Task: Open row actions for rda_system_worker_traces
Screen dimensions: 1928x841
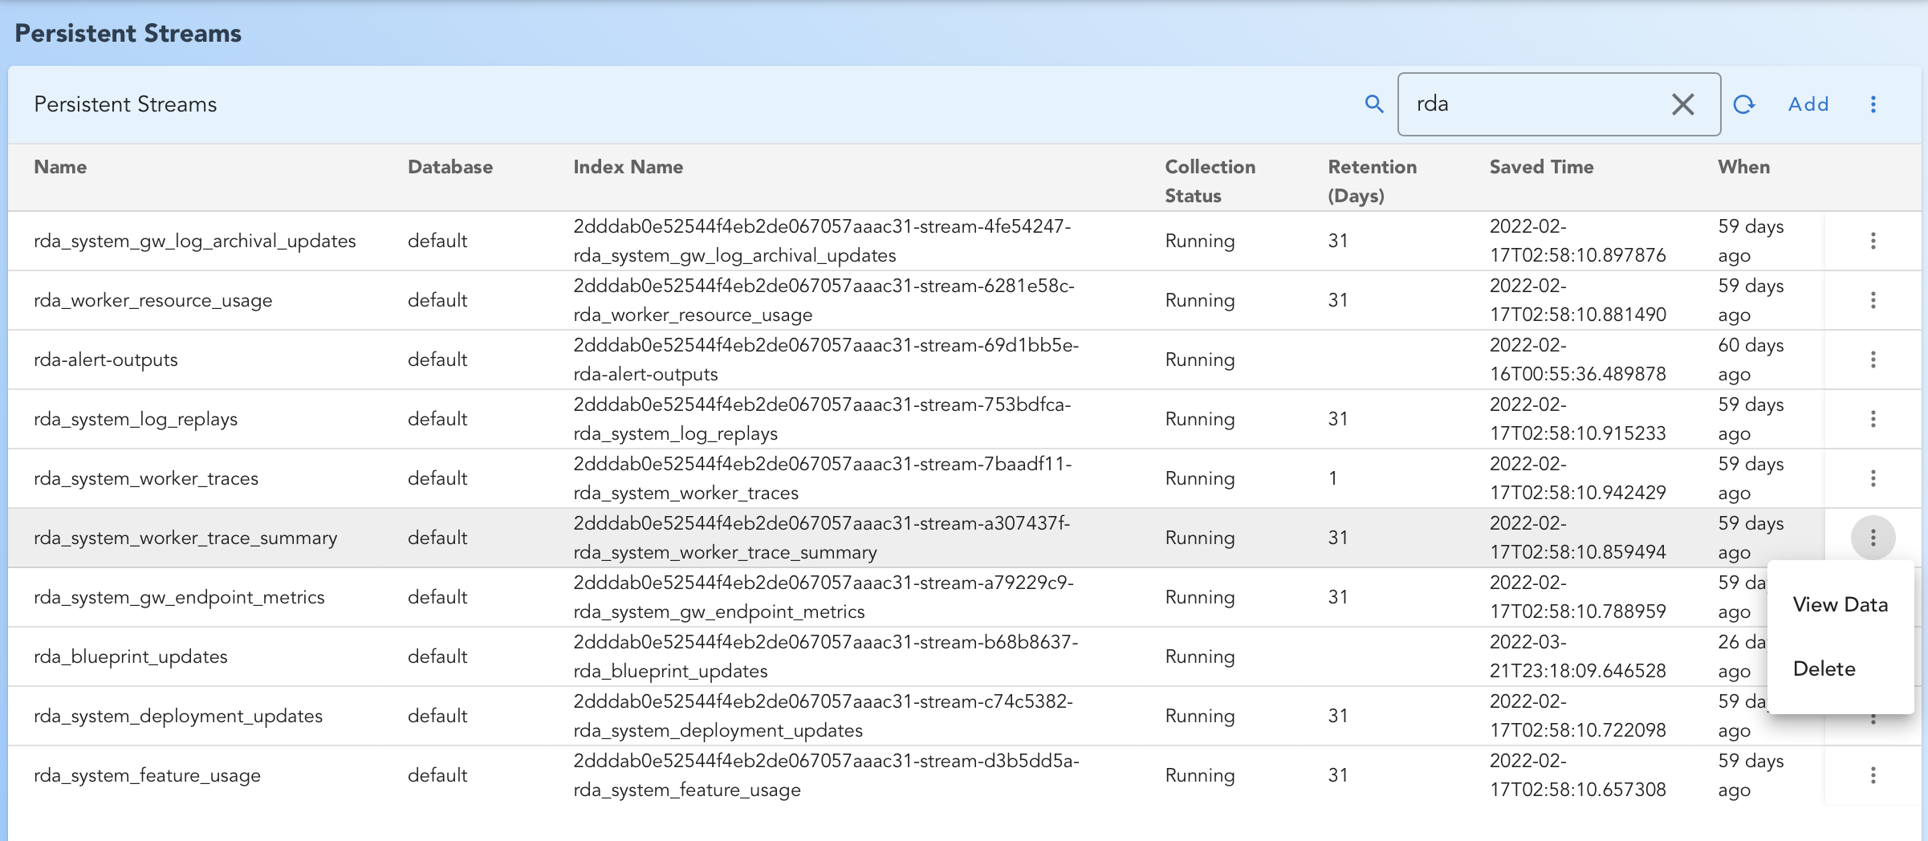Action: coord(1873,478)
